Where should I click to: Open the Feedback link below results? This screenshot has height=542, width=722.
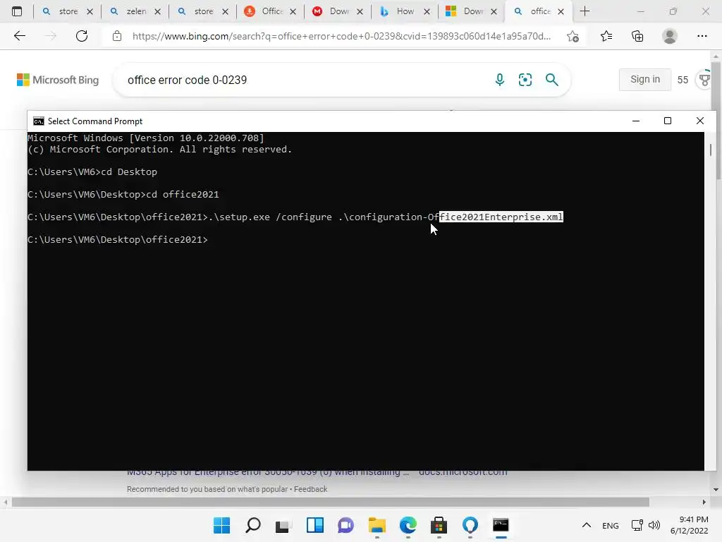(x=310, y=489)
